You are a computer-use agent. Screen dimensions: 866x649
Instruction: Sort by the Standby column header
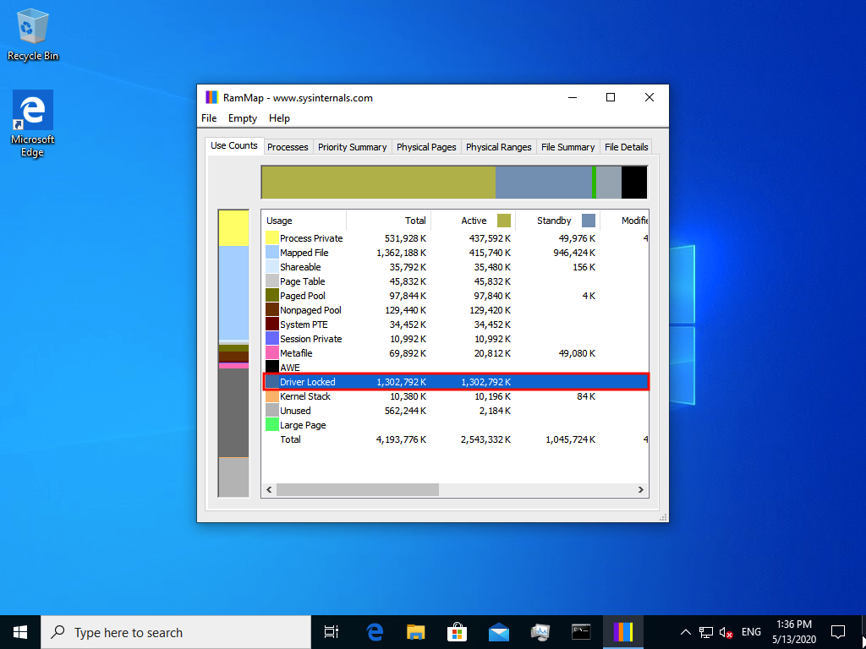tap(554, 221)
